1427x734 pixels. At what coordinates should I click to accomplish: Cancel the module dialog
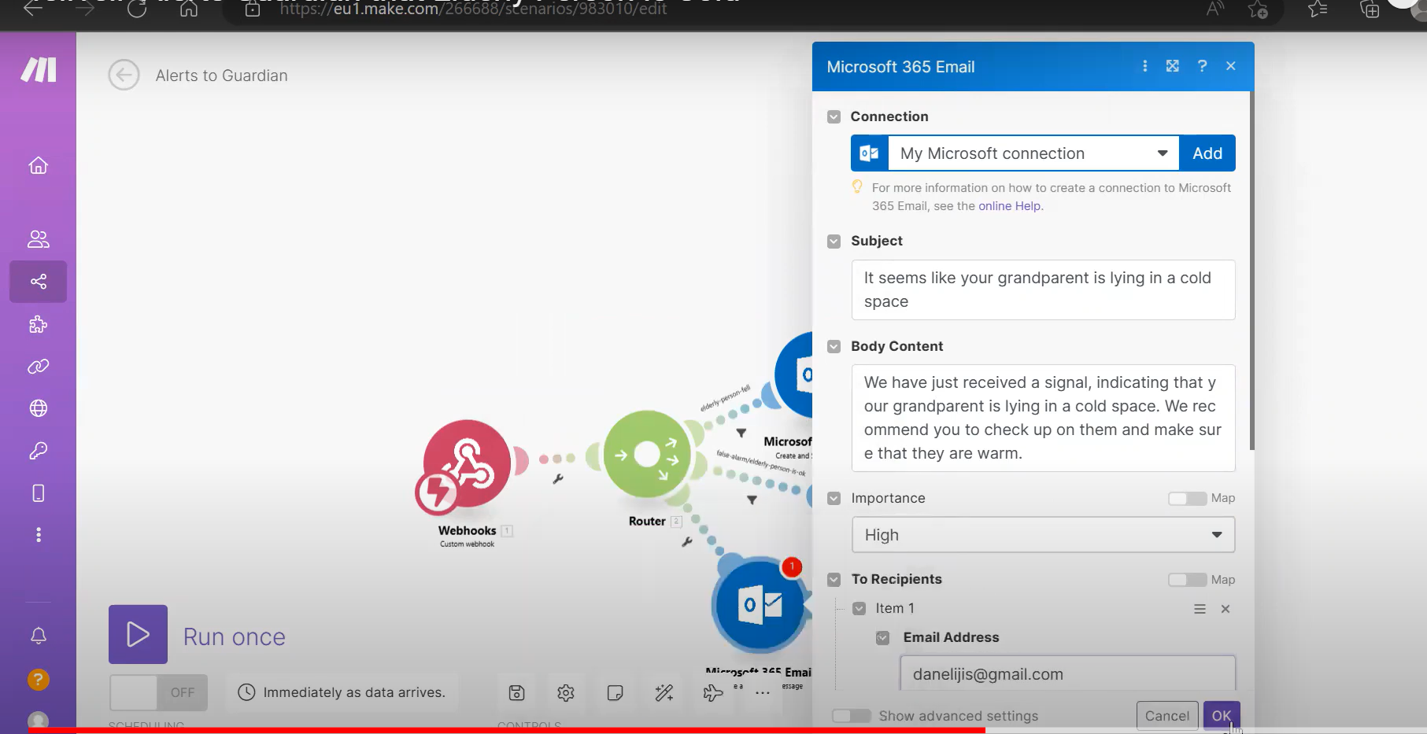point(1167,716)
